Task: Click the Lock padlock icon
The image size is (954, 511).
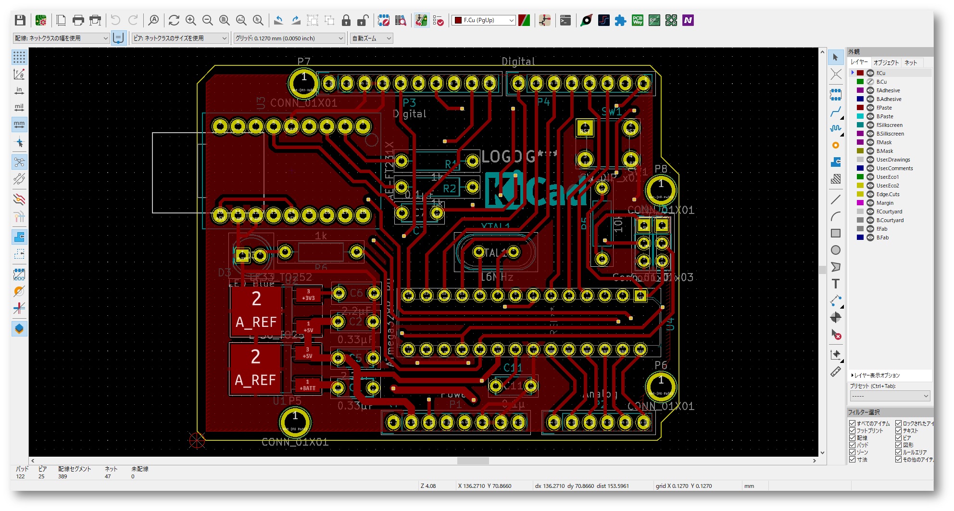Action: coord(346,20)
